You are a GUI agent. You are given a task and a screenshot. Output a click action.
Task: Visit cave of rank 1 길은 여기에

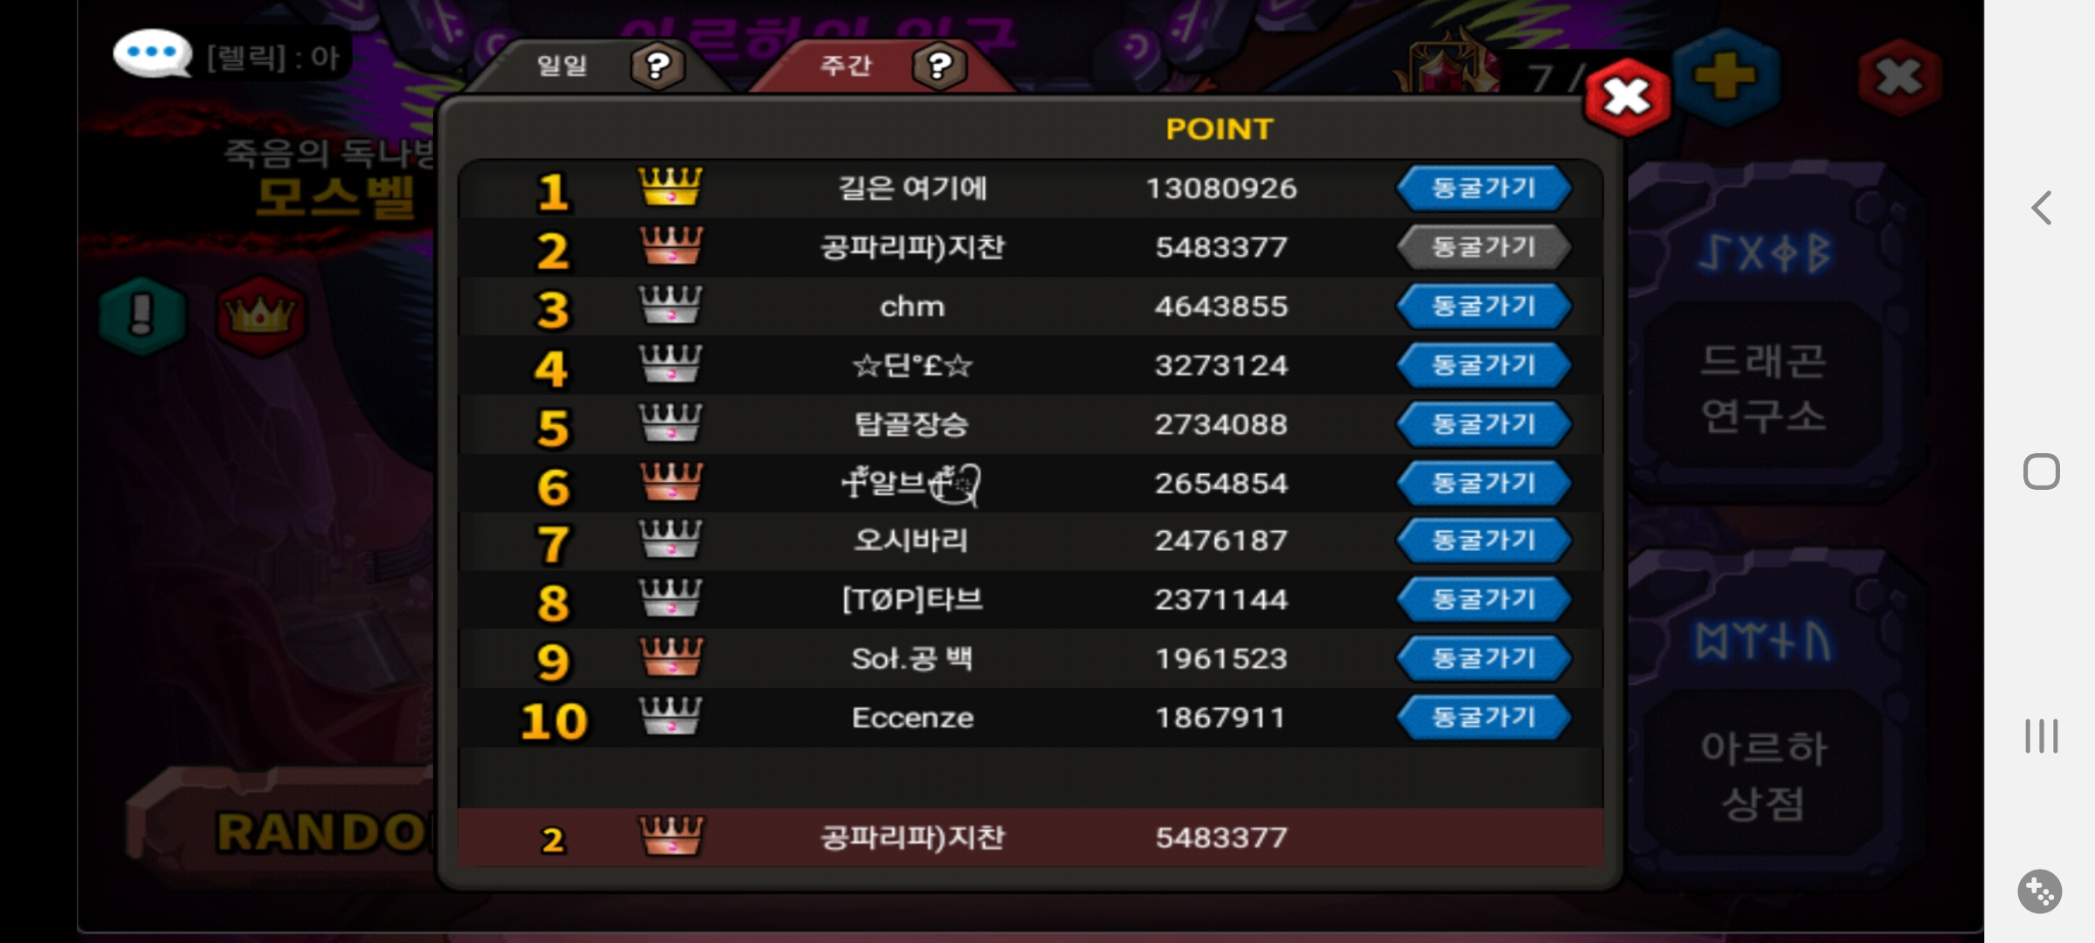[x=1484, y=188]
